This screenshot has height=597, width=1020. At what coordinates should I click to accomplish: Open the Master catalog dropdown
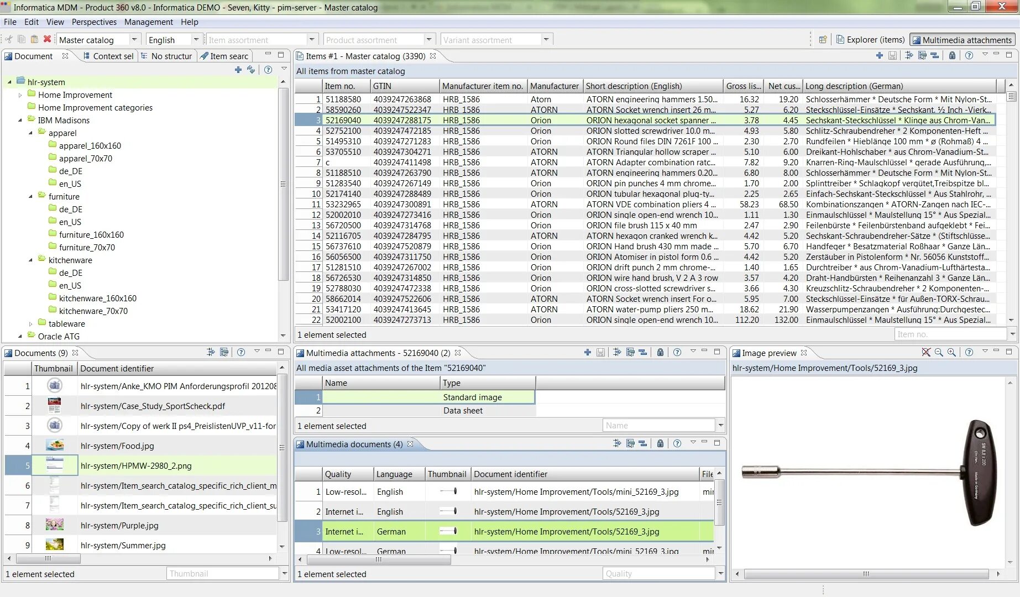coord(134,39)
